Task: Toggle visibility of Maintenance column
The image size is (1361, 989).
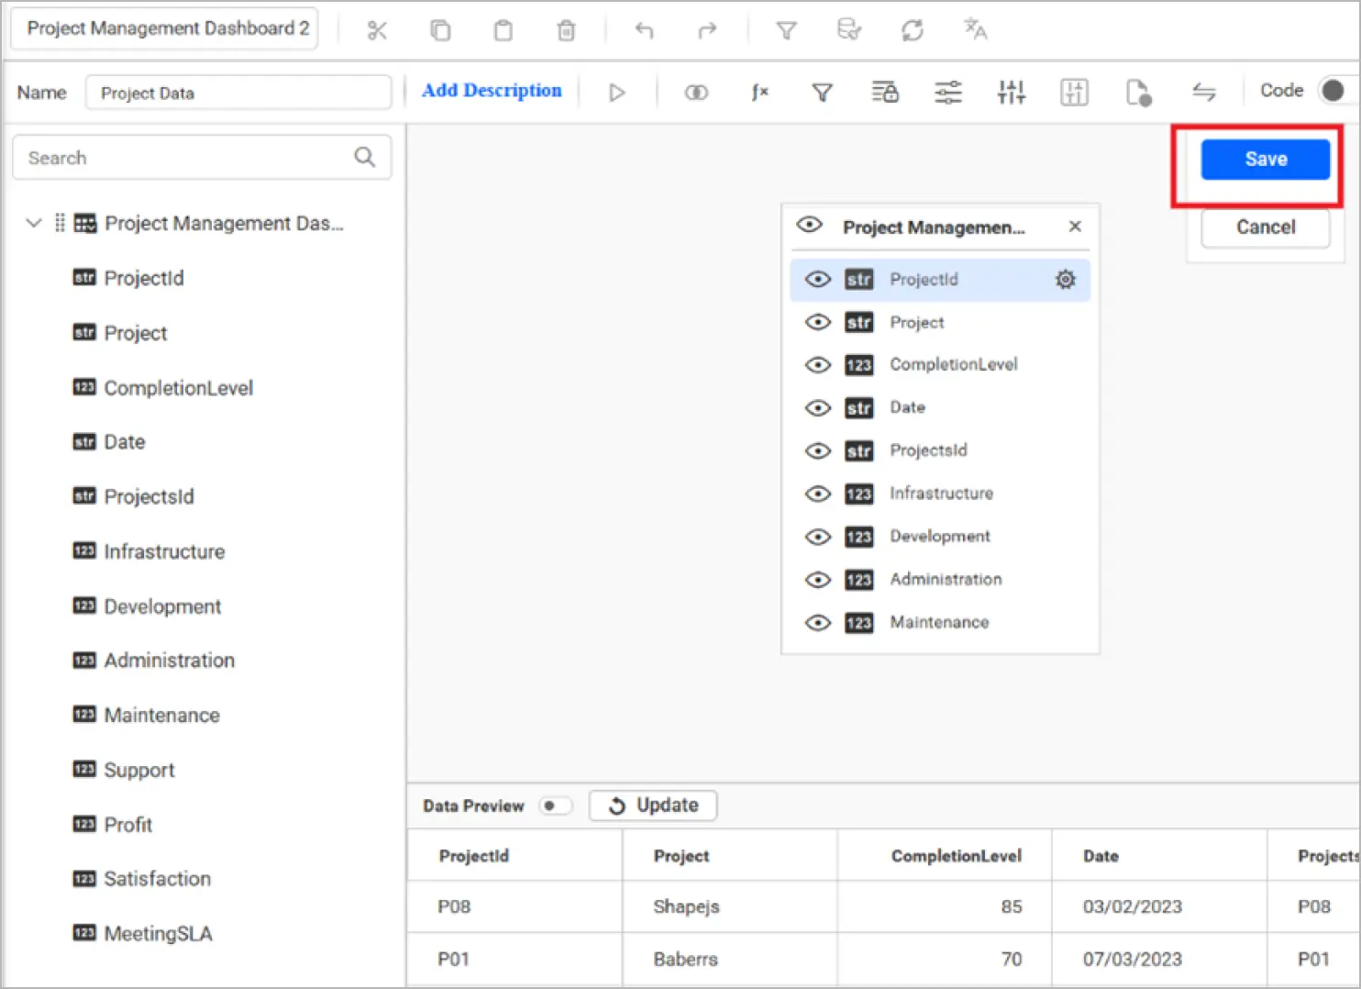Action: 817,622
